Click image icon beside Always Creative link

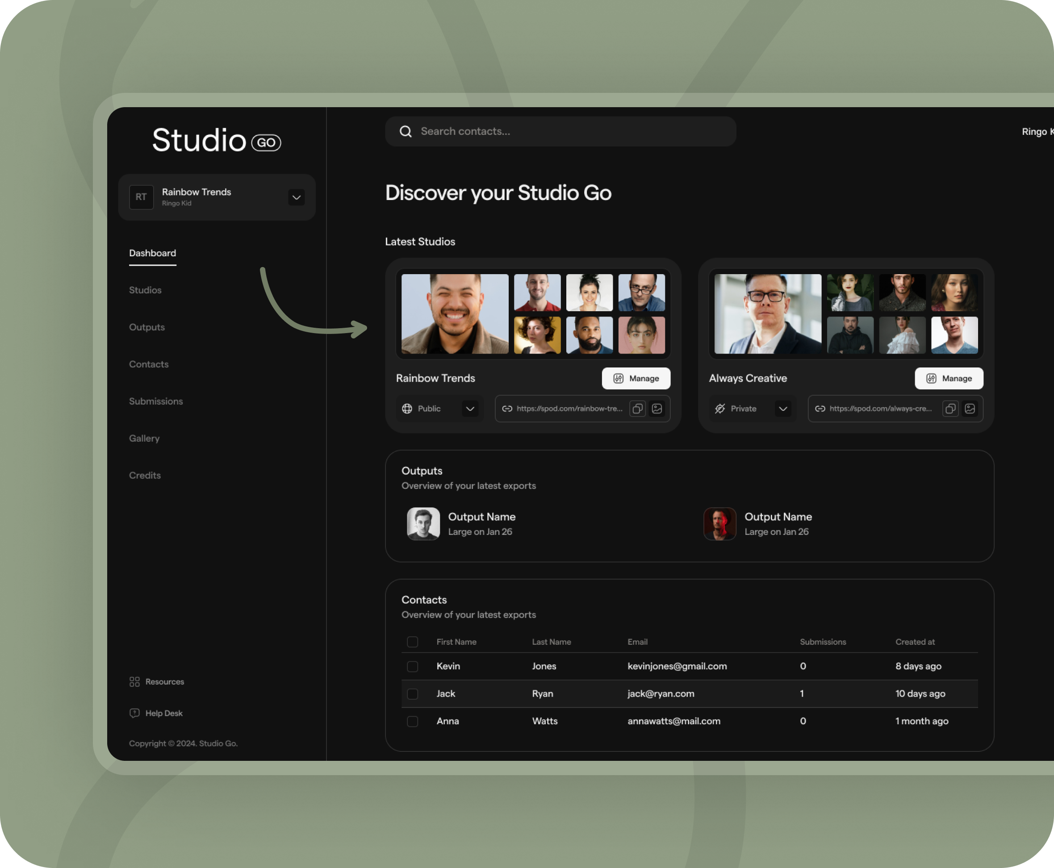click(x=970, y=409)
